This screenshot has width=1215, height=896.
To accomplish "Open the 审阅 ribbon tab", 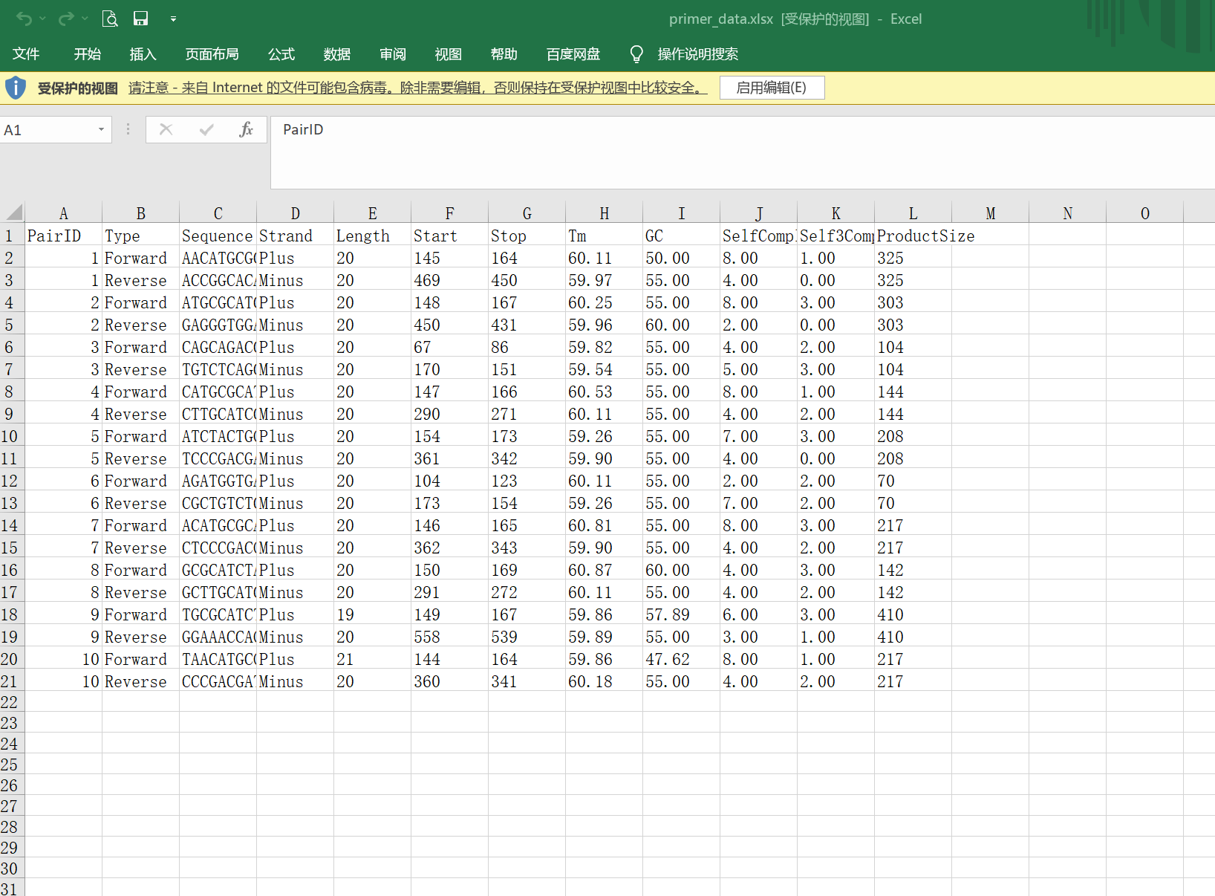I will click(392, 54).
